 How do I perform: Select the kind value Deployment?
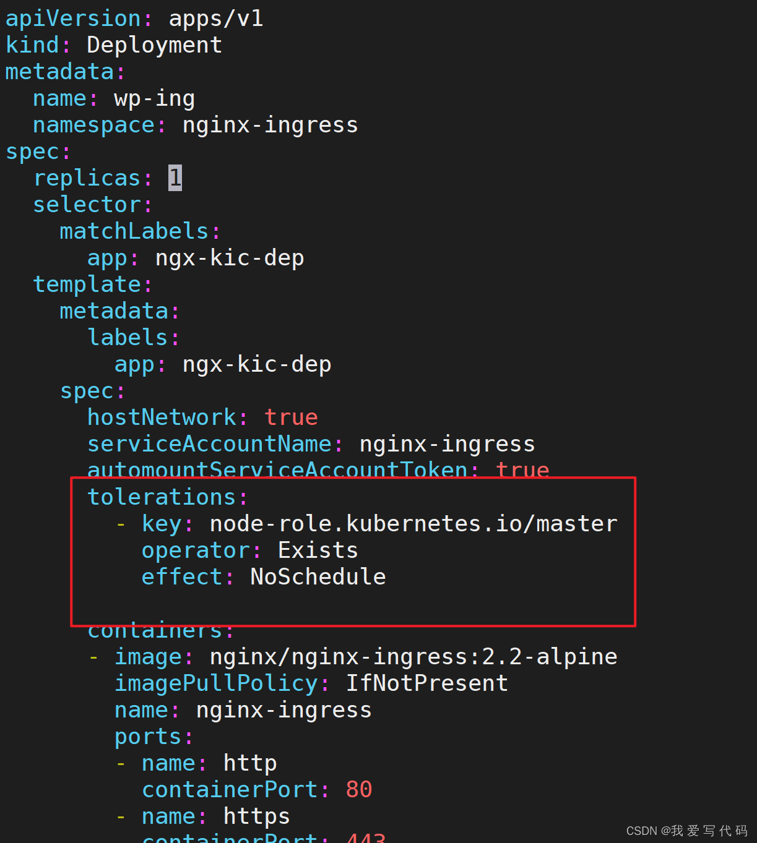154,45
